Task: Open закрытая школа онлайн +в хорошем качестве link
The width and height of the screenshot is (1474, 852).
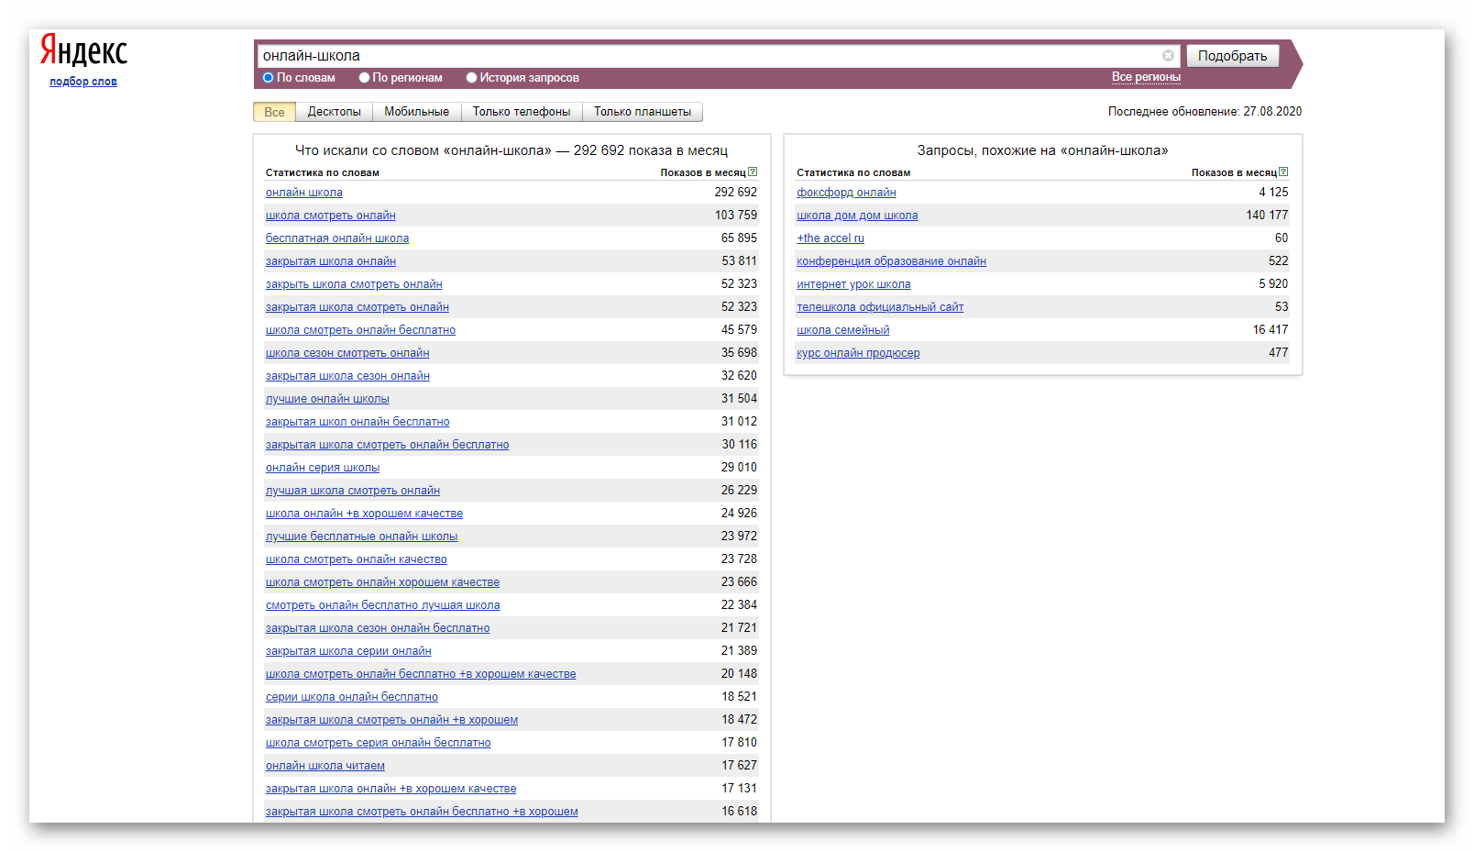Action: (390, 789)
